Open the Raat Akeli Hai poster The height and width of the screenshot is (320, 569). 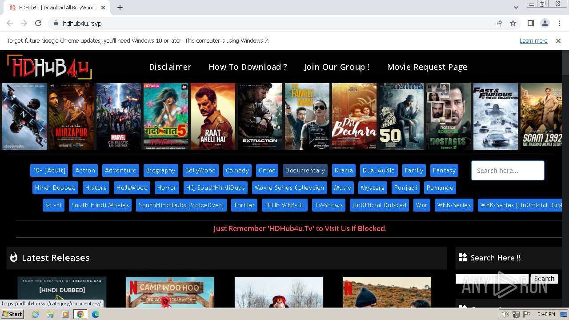coord(213,116)
